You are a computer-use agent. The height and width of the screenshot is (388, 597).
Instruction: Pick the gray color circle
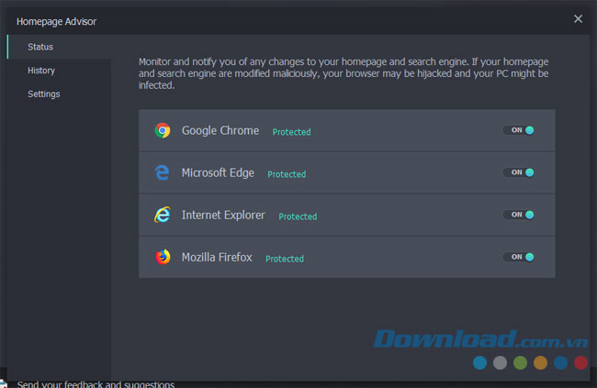point(500,363)
